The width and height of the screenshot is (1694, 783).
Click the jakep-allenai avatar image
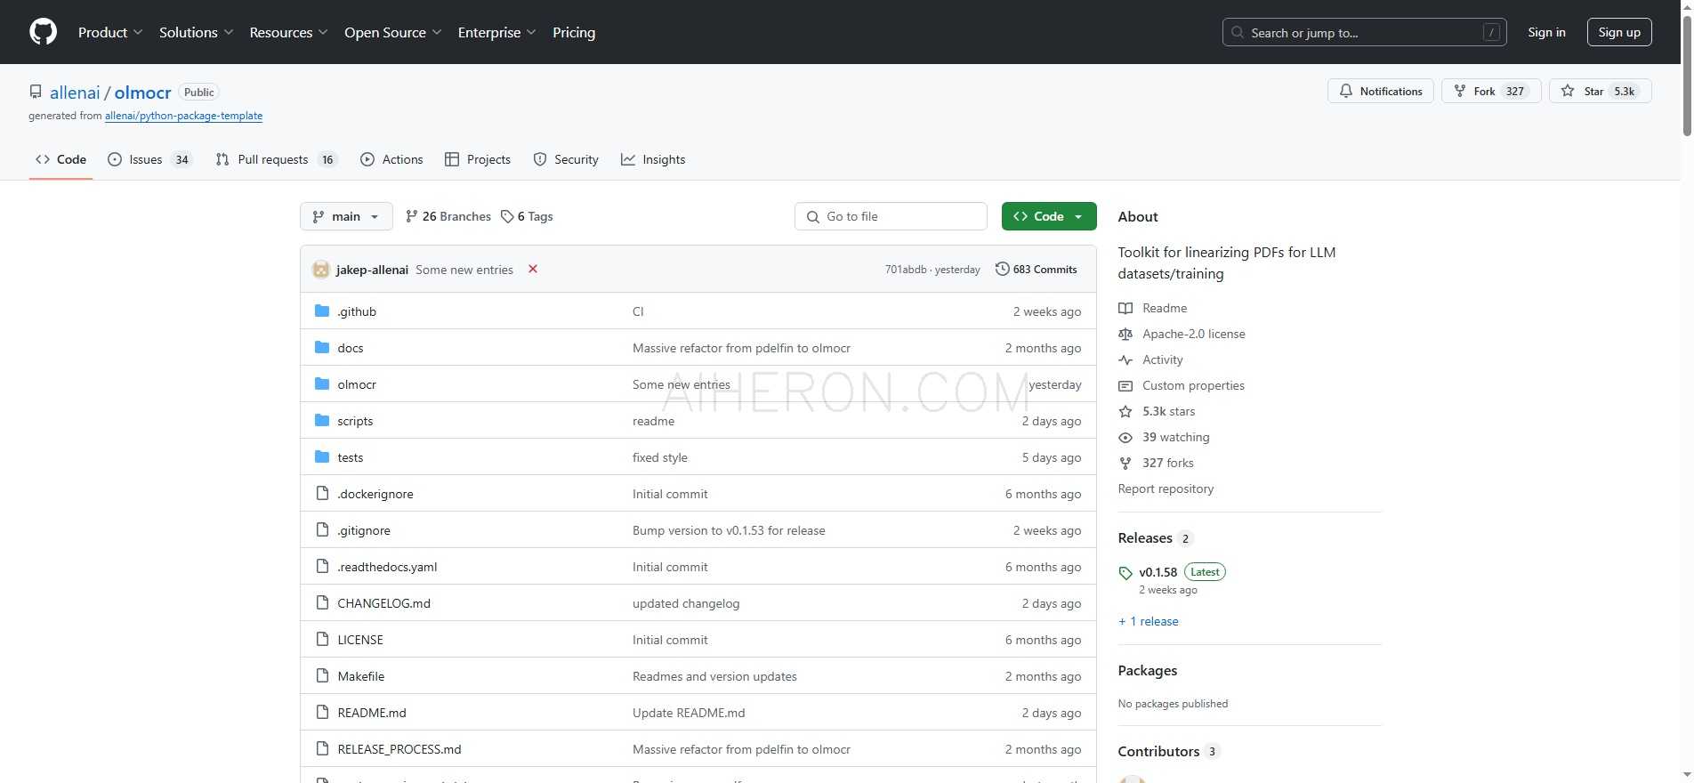[321, 270]
